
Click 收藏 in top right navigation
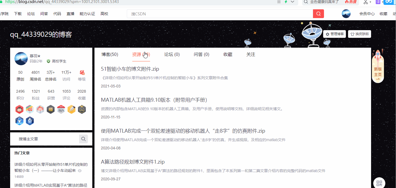[x=383, y=14]
